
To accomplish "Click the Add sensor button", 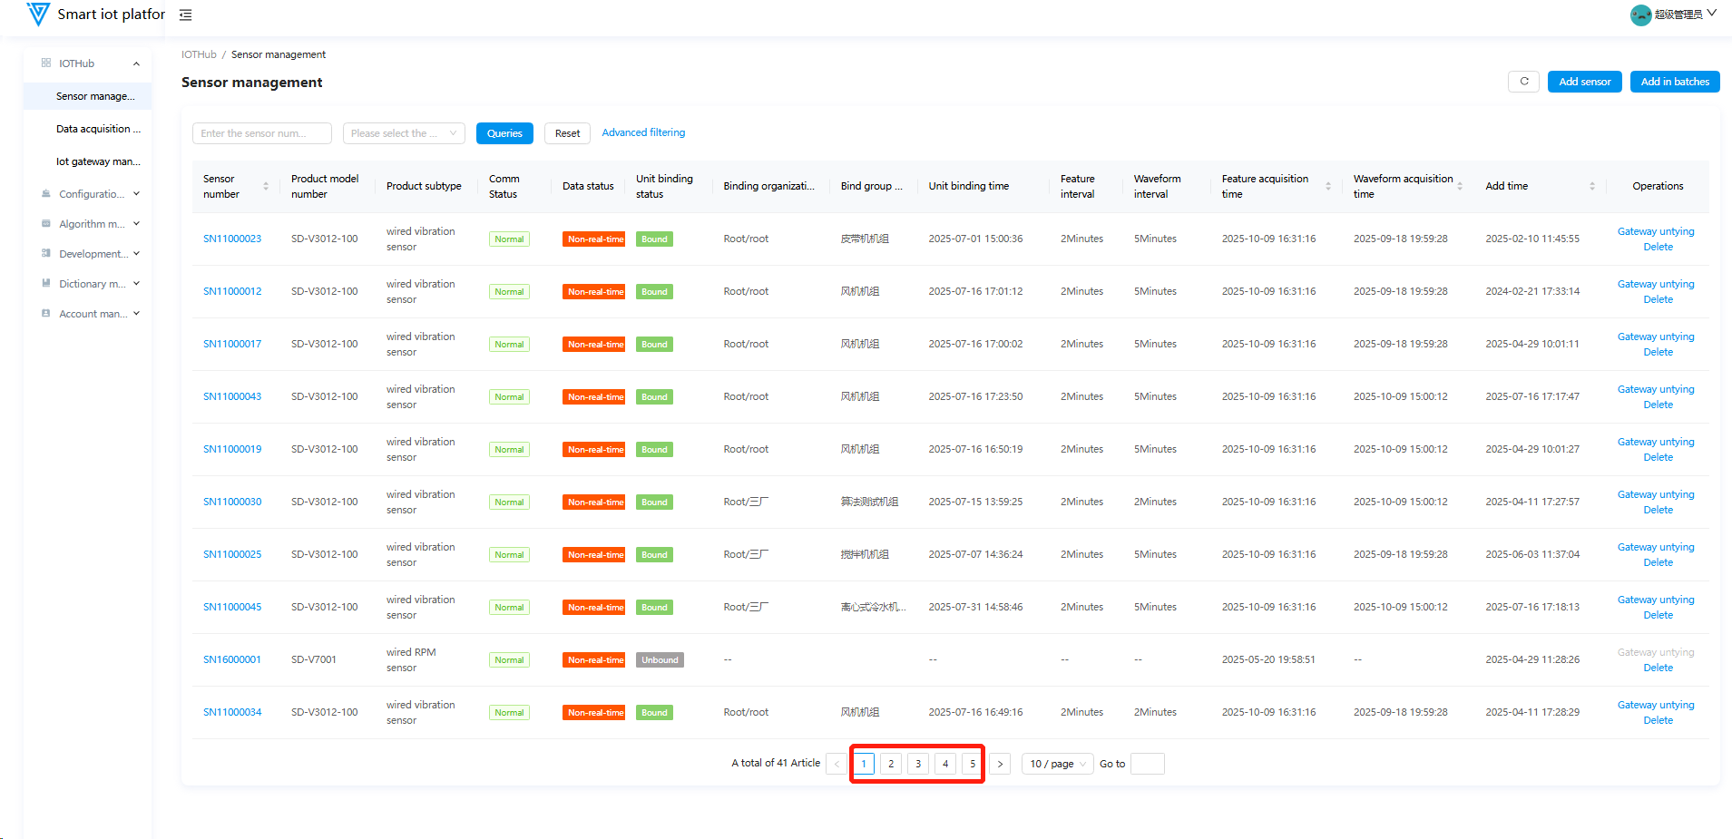I will 1584,82.
